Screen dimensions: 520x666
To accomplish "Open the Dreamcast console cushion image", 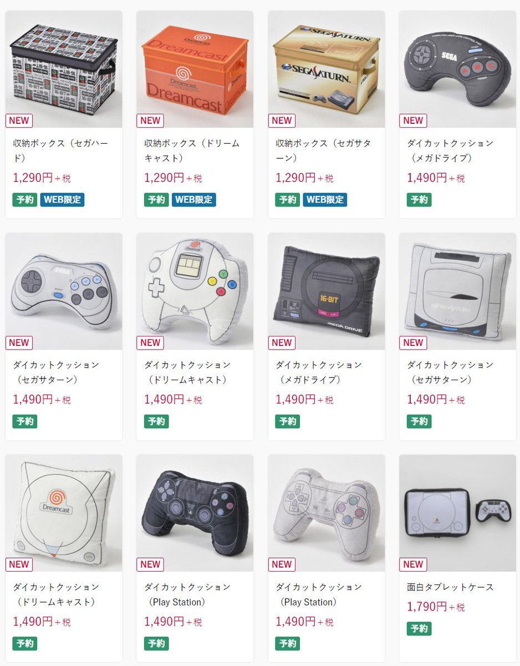I will [x=63, y=513].
